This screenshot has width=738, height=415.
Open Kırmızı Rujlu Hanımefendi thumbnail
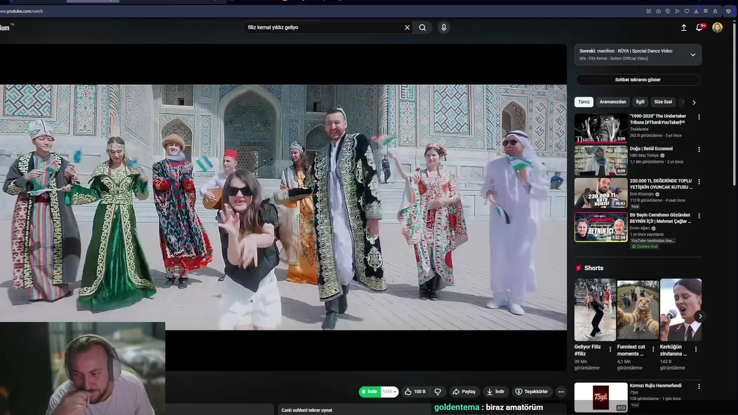601,397
